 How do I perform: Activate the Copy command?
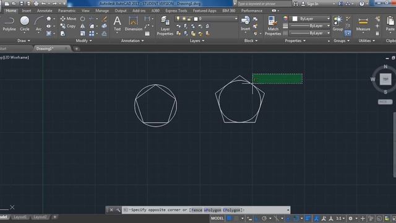click(x=68, y=26)
